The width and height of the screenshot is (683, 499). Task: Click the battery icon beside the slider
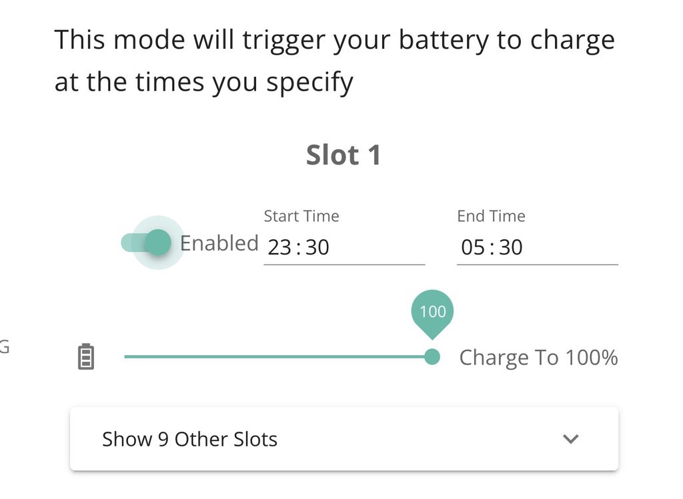point(86,357)
